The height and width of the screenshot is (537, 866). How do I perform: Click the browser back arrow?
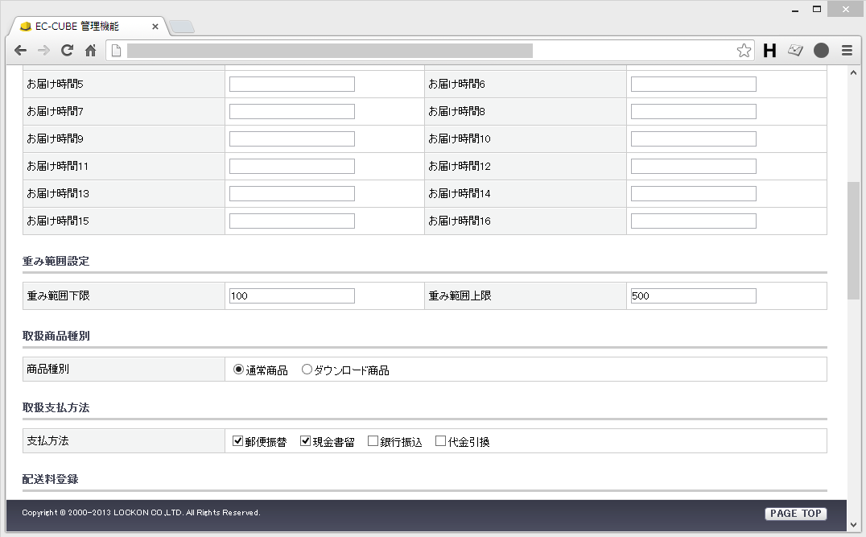(20, 51)
